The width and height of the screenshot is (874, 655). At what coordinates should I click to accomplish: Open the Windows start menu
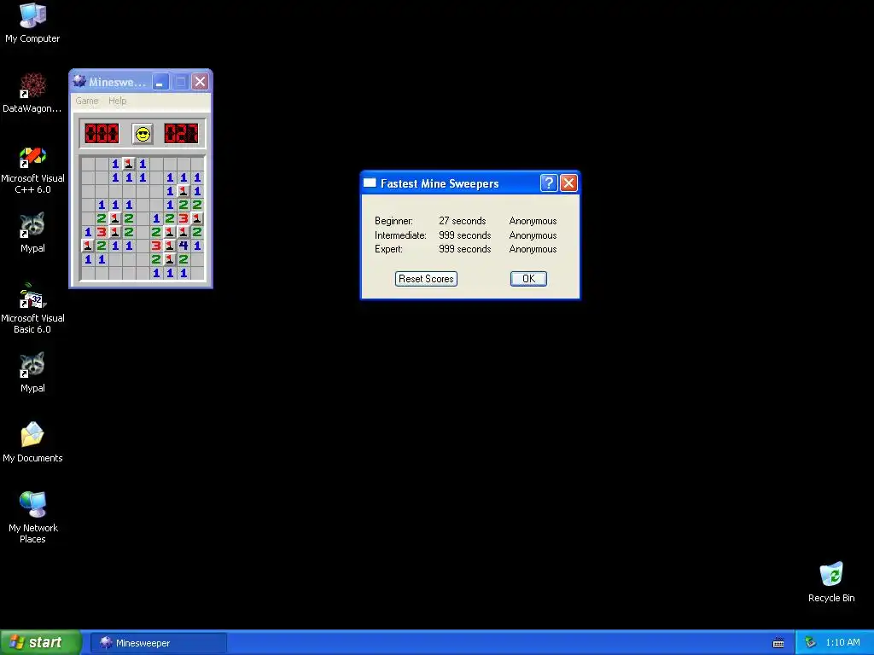(41, 642)
